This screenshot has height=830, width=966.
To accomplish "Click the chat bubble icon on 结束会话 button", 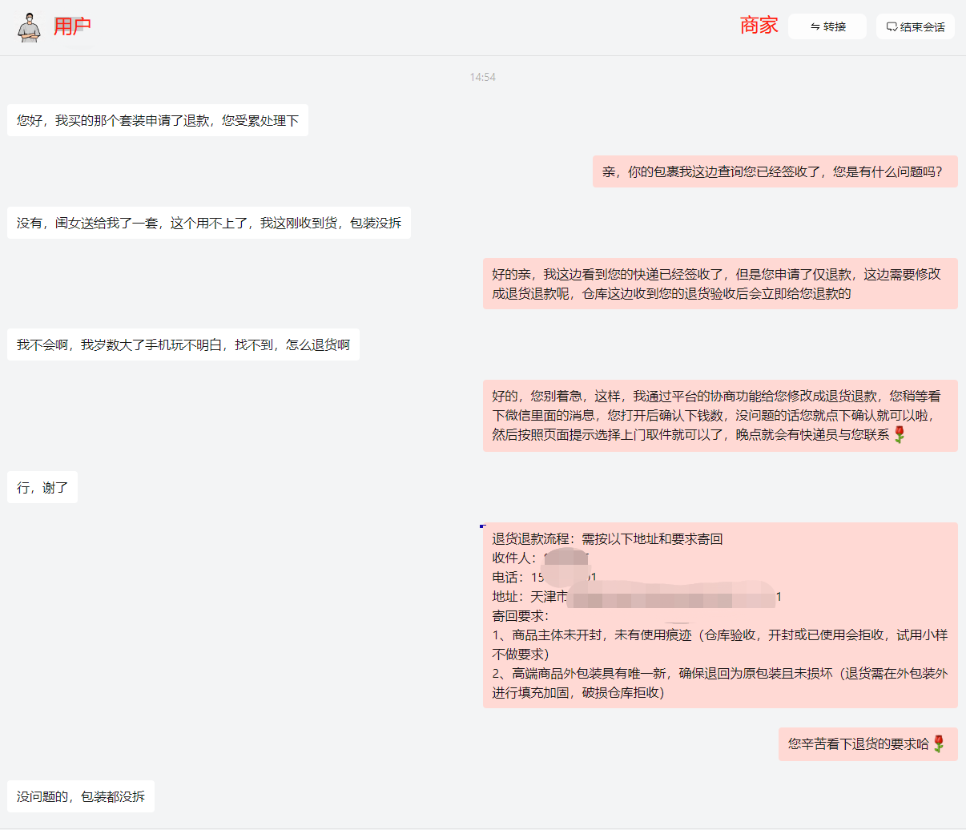I will (x=892, y=26).
